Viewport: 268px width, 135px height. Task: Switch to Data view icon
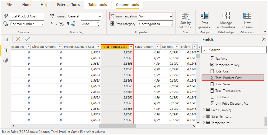coord(6,50)
